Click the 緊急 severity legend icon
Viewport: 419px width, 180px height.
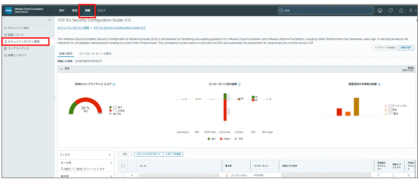(386, 110)
